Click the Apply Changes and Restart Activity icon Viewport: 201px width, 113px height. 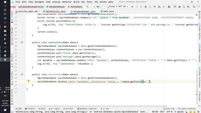point(137,7)
